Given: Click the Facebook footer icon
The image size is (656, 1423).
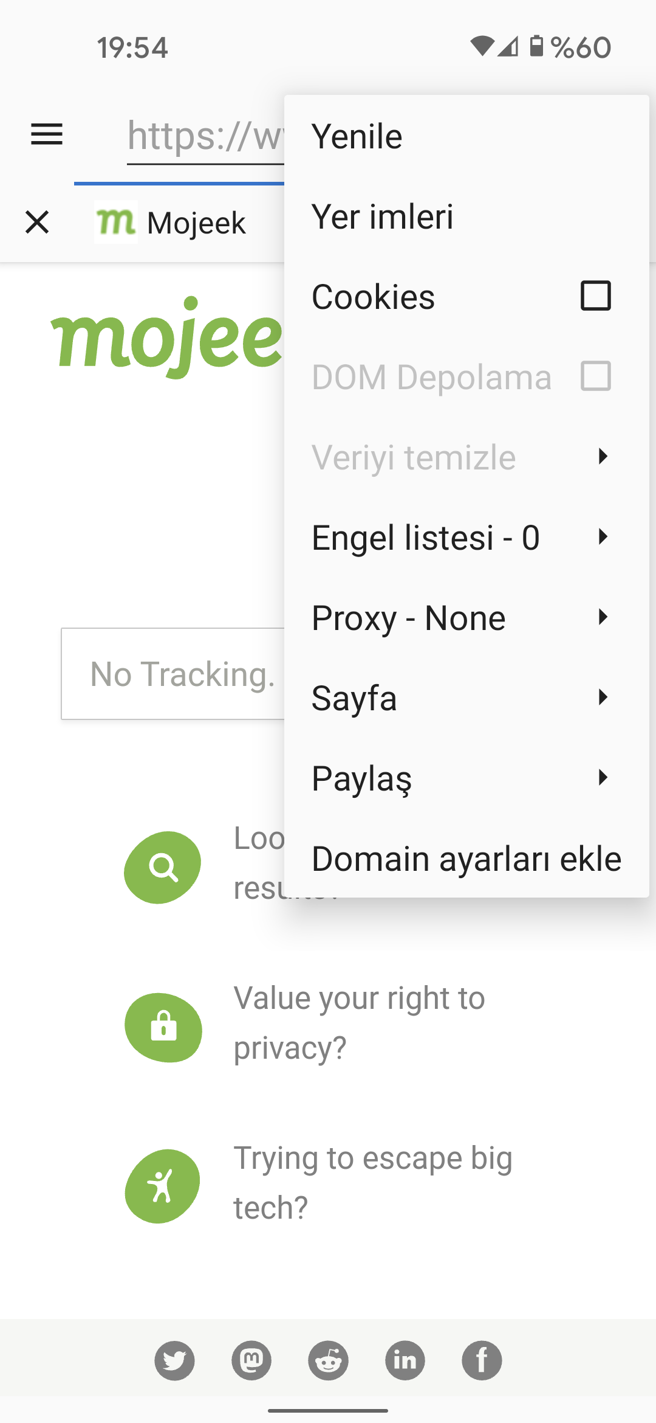Looking at the screenshot, I should [482, 1360].
